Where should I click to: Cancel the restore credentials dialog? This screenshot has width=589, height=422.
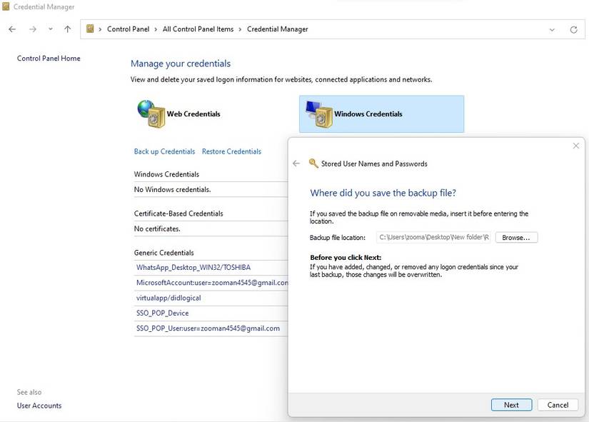coord(558,405)
